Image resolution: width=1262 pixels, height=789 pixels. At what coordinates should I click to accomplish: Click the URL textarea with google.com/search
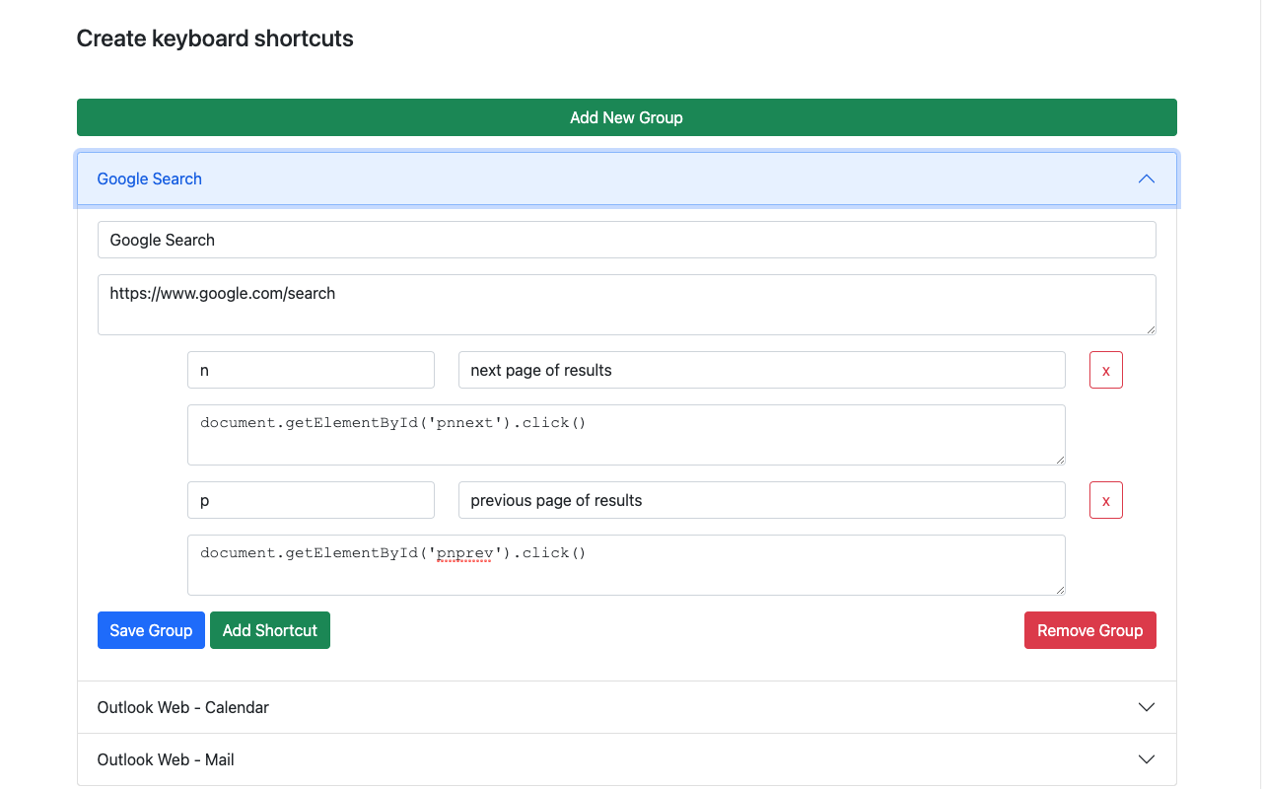[x=626, y=305]
